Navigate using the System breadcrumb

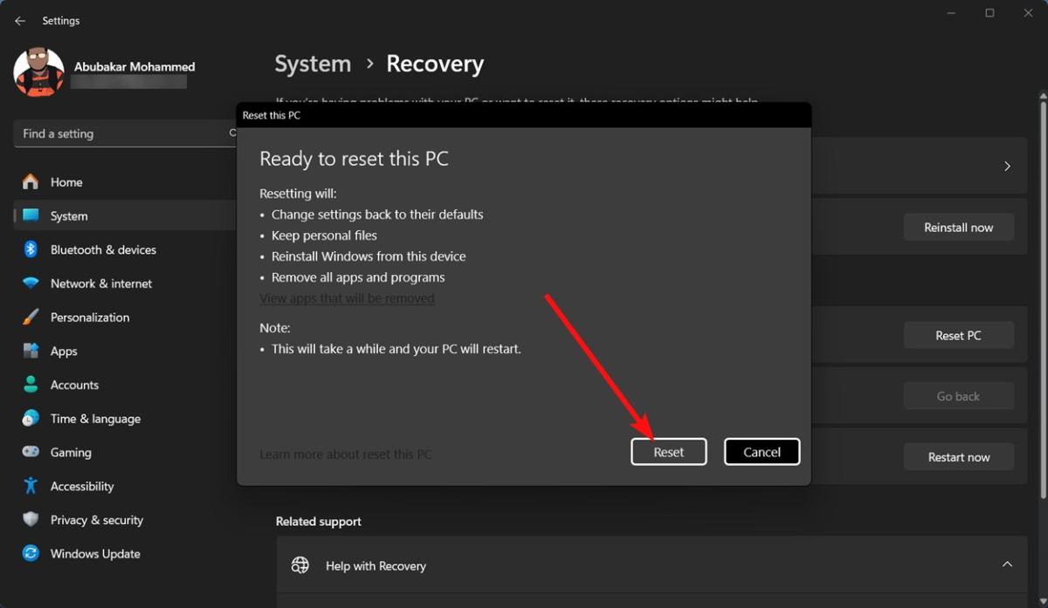pyautogui.click(x=312, y=63)
